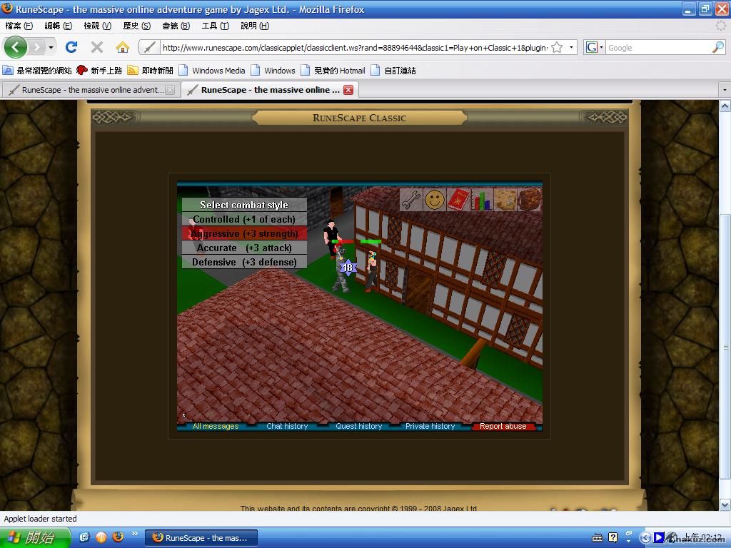Screen dimensions: 731x548
Task: Click the page scrollbar up arrow
Action: tap(725, 106)
